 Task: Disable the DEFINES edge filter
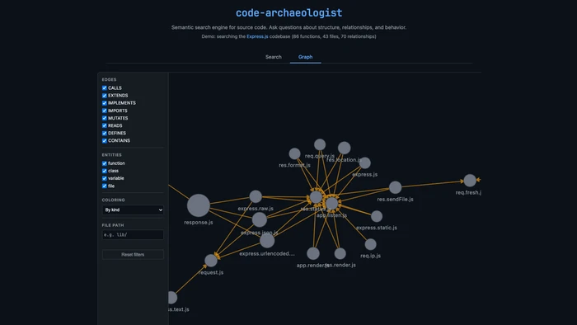(x=105, y=134)
